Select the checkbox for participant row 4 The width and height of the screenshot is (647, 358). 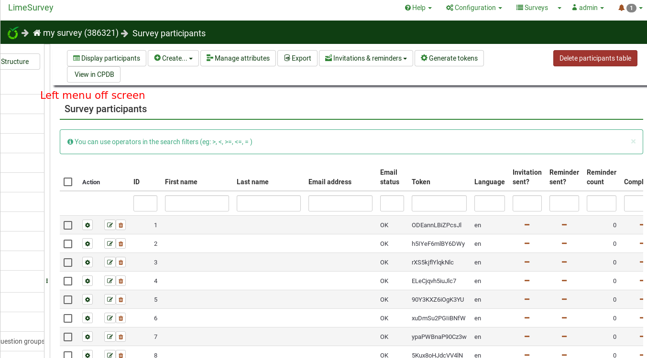pyautogui.click(x=68, y=281)
